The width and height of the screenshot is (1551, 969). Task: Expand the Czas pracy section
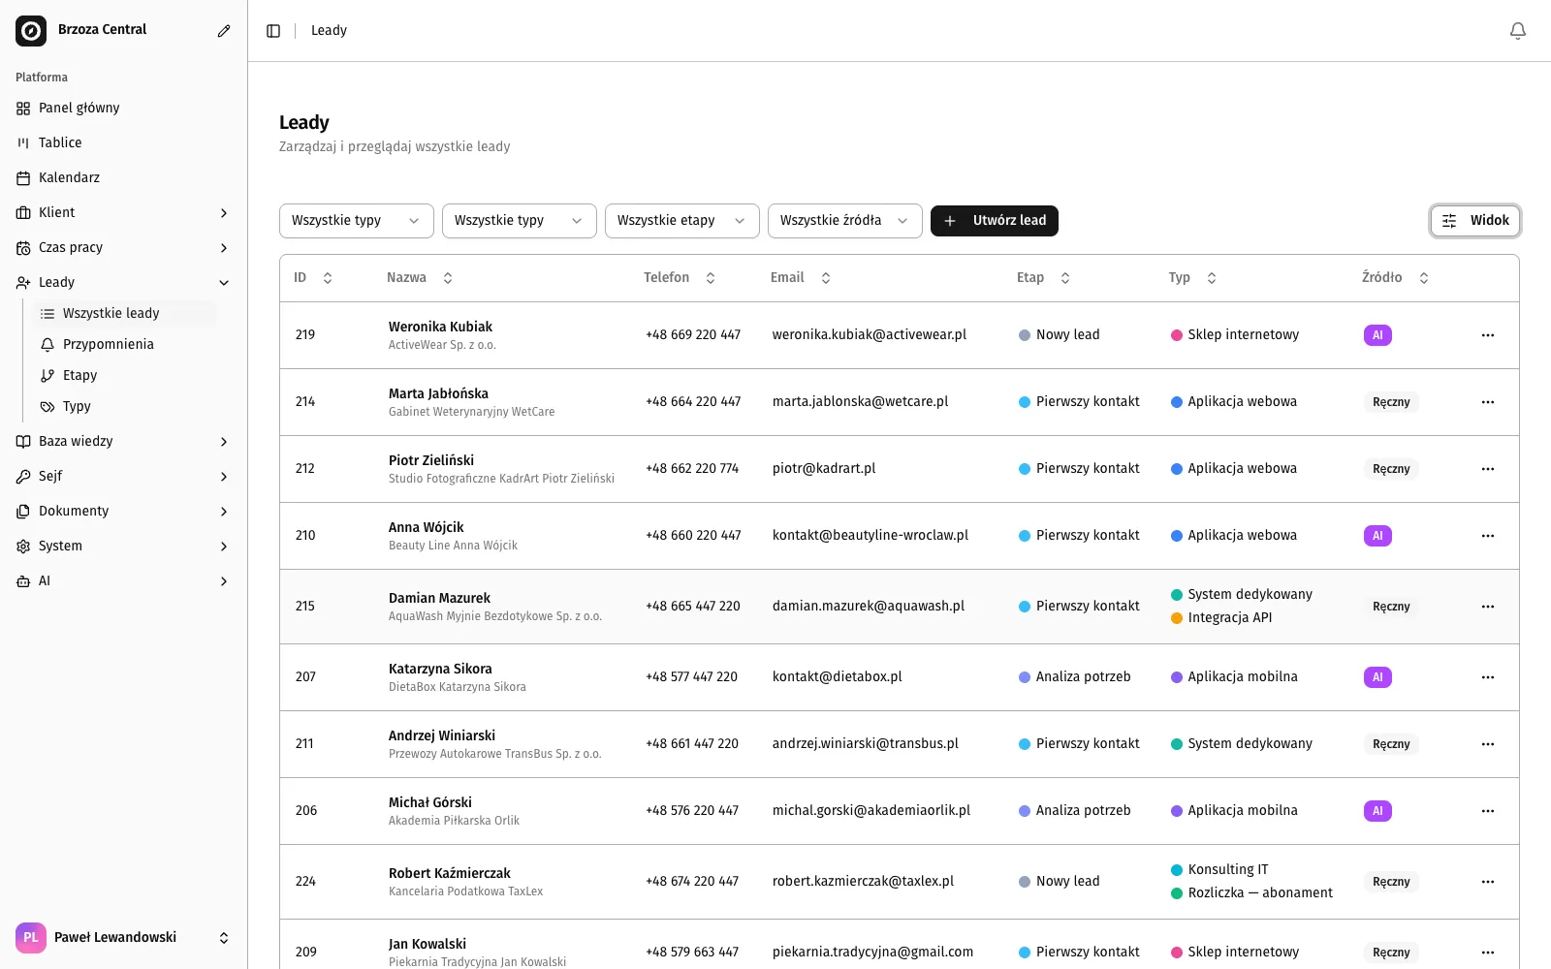(x=123, y=248)
